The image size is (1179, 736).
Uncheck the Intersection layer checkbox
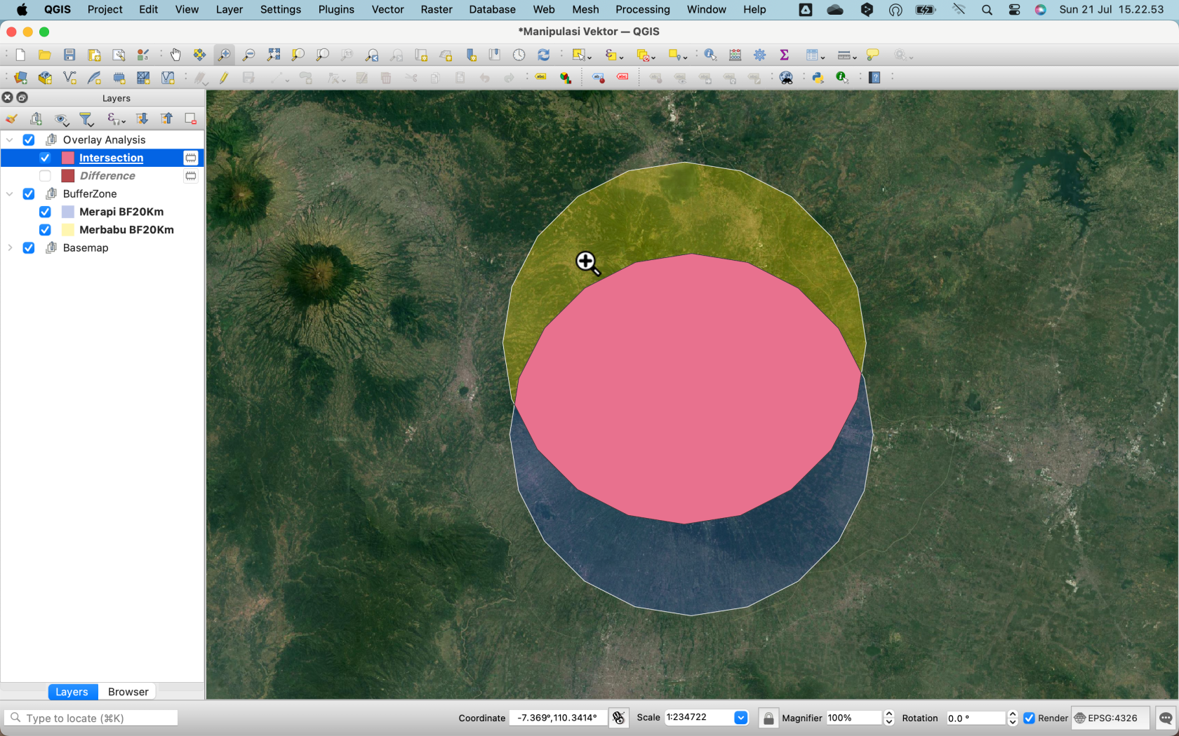(x=45, y=158)
